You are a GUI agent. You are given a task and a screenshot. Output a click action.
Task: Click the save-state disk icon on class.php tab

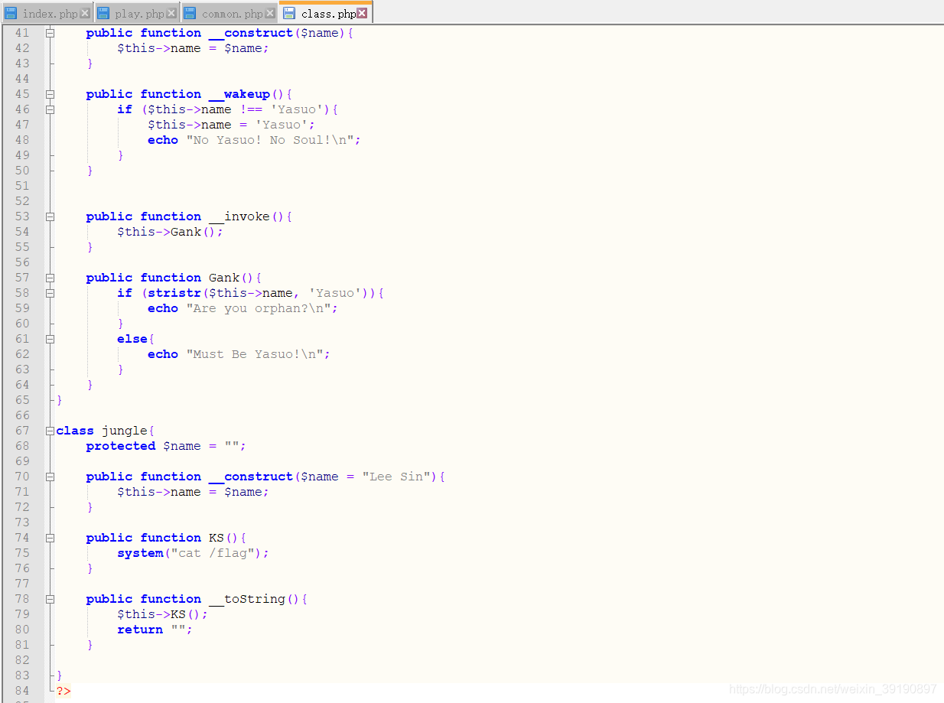[x=289, y=13]
